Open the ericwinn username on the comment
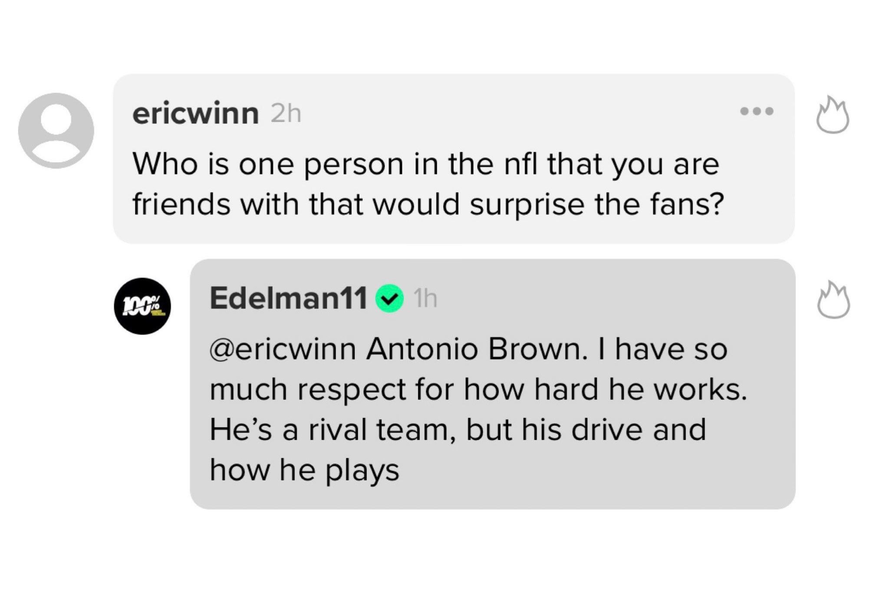Image resolution: width=889 pixels, height=594 pixels. point(195,114)
